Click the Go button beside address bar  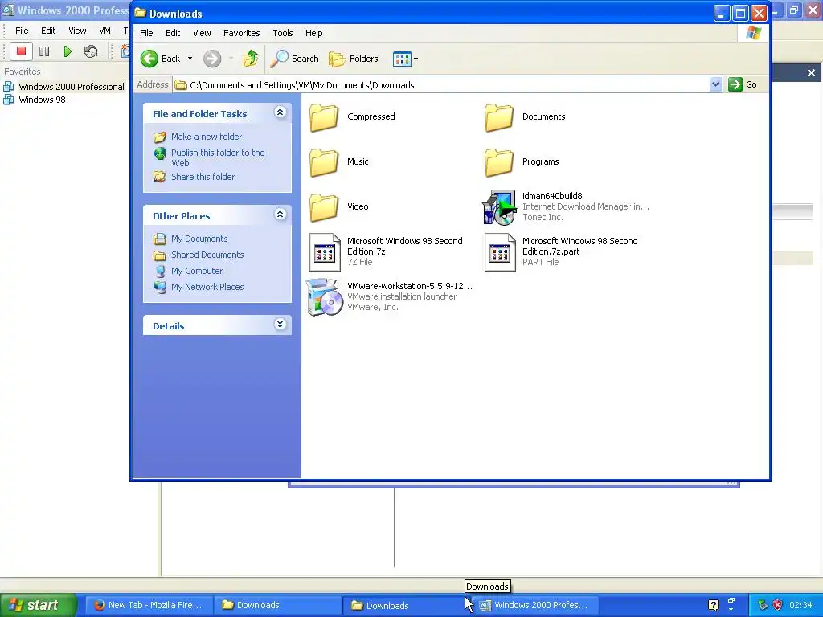tap(743, 84)
